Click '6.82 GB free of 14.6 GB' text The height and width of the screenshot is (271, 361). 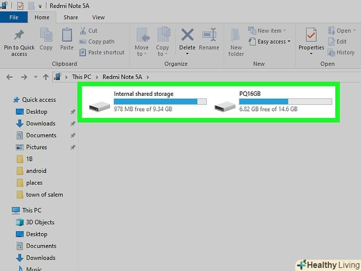[268, 109]
